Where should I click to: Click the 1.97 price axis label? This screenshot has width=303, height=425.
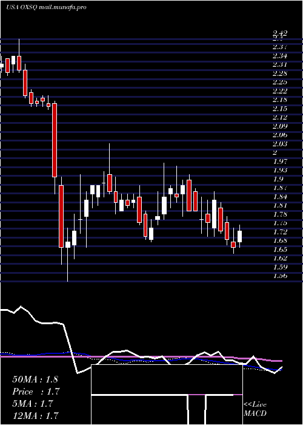coord(280,161)
